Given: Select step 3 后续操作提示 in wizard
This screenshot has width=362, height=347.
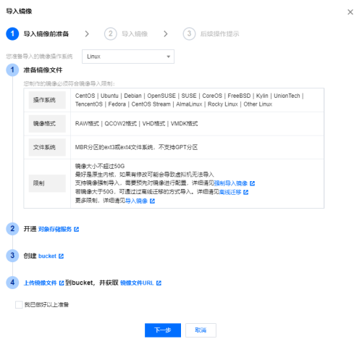Looking at the screenshot, I should [211, 34].
